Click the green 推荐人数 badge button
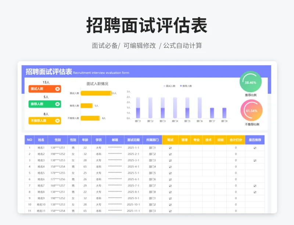Viewport: 294px width, 225px height. (x=44, y=104)
